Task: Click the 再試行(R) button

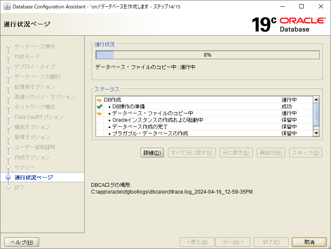Action: tap(271, 152)
